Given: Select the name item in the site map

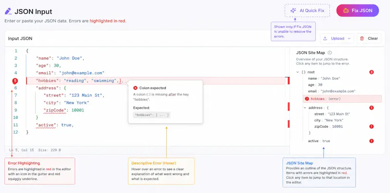Looking at the screenshot, I should [x=324, y=78].
